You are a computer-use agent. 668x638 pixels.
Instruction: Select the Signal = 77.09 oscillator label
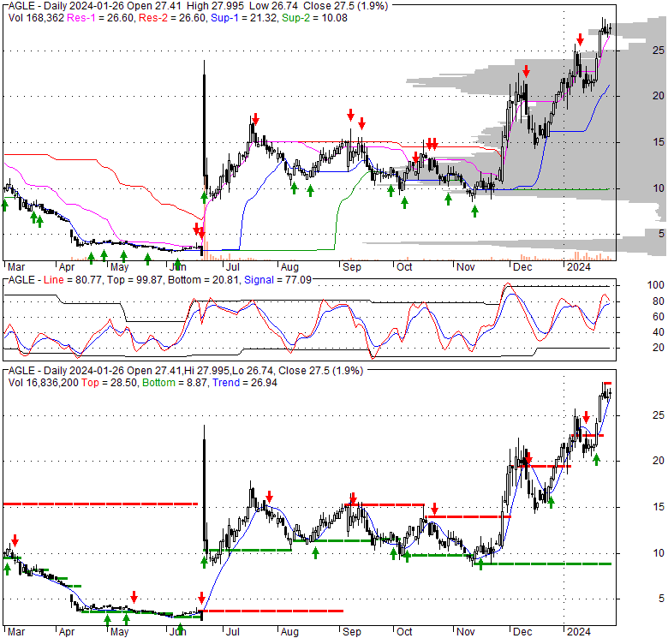tap(277, 280)
